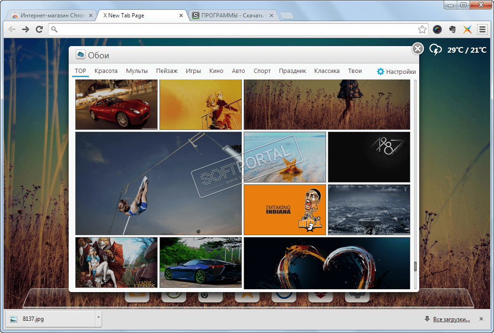
Task: Switch to the Классика category
Action: [x=327, y=71]
